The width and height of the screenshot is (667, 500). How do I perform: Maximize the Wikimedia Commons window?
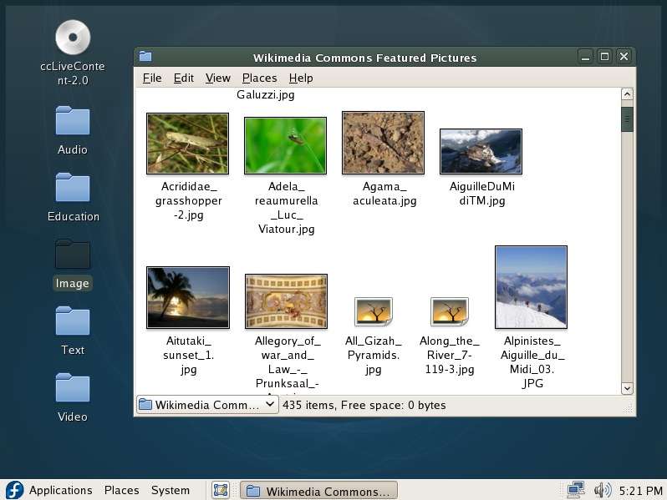(604, 57)
